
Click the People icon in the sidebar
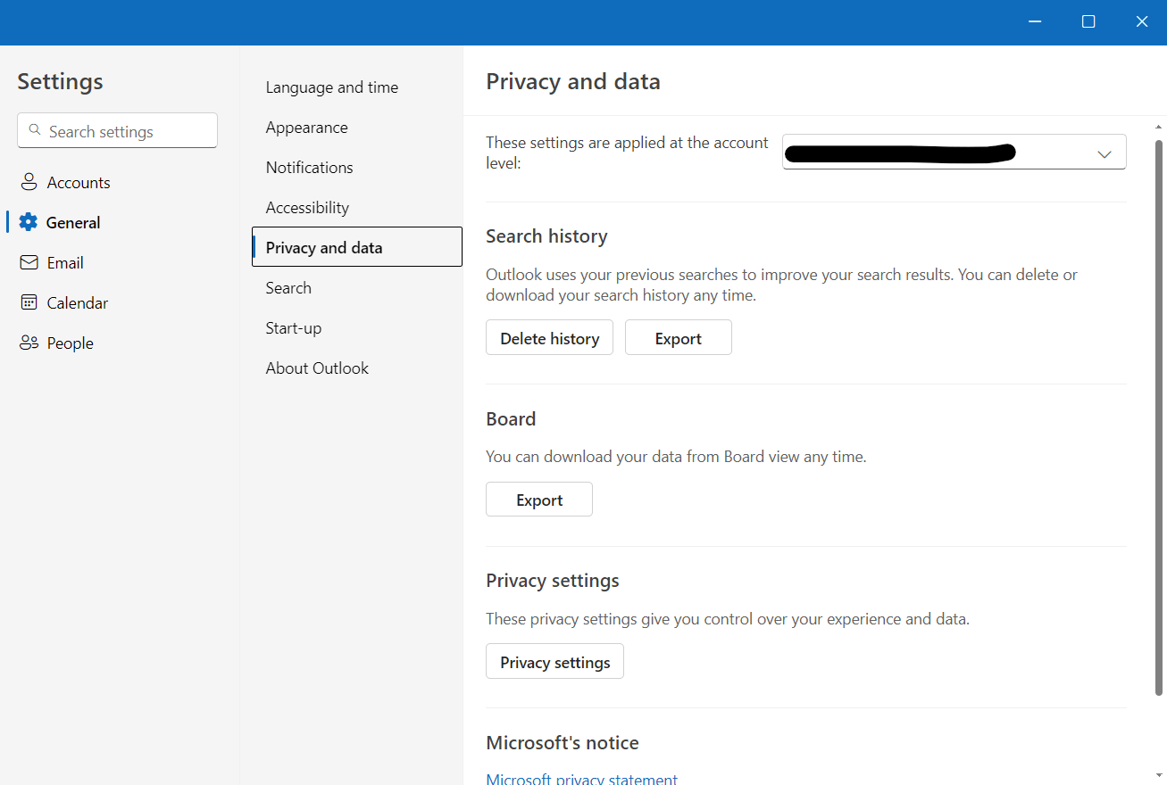coord(29,343)
